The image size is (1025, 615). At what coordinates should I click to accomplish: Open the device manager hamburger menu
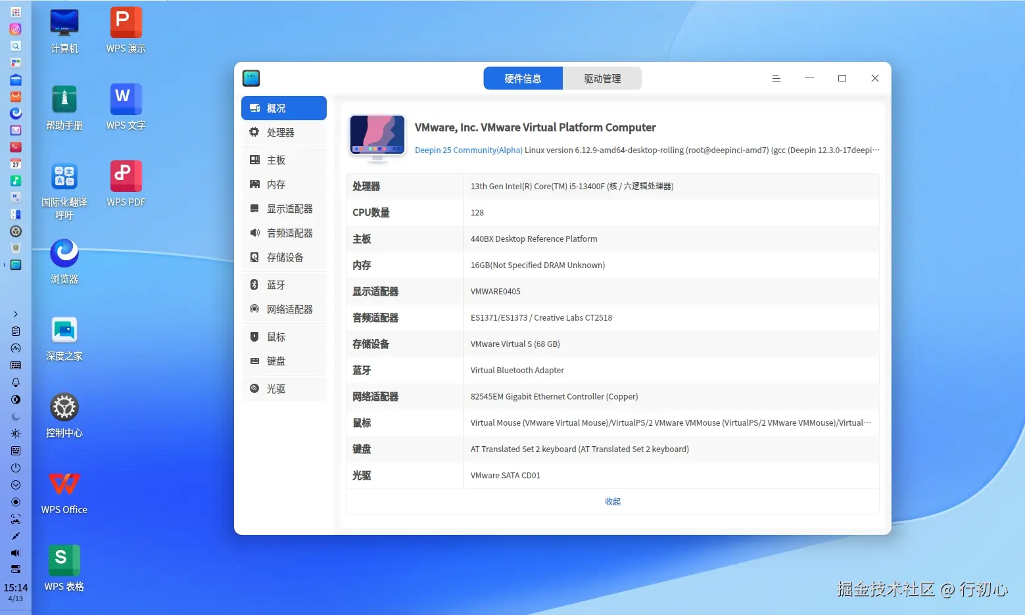pyautogui.click(x=776, y=79)
